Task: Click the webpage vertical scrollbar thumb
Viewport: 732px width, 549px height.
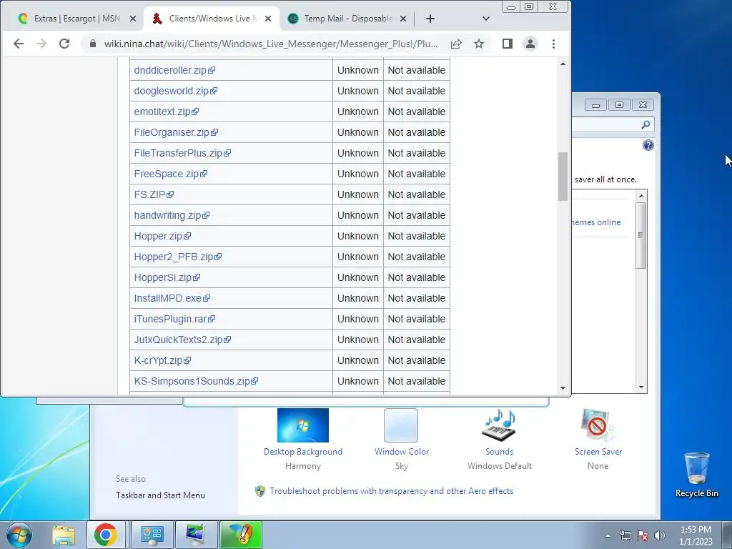Action: tap(563, 177)
